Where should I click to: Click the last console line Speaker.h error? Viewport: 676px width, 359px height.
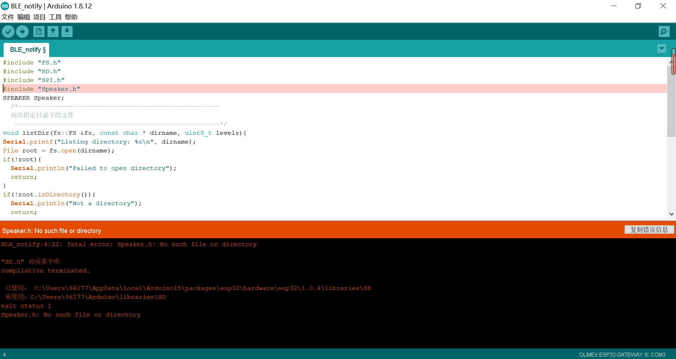[71, 315]
